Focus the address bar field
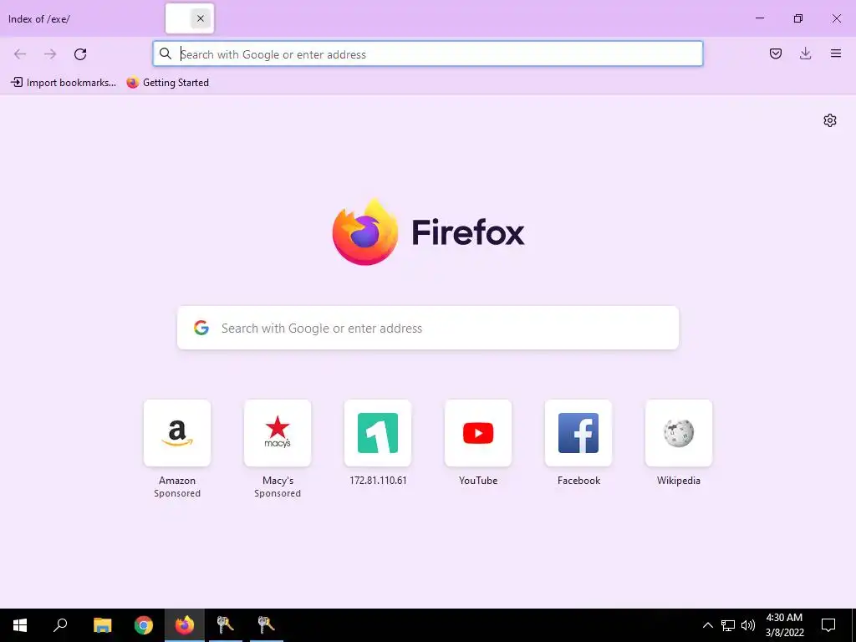 [x=427, y=53]
